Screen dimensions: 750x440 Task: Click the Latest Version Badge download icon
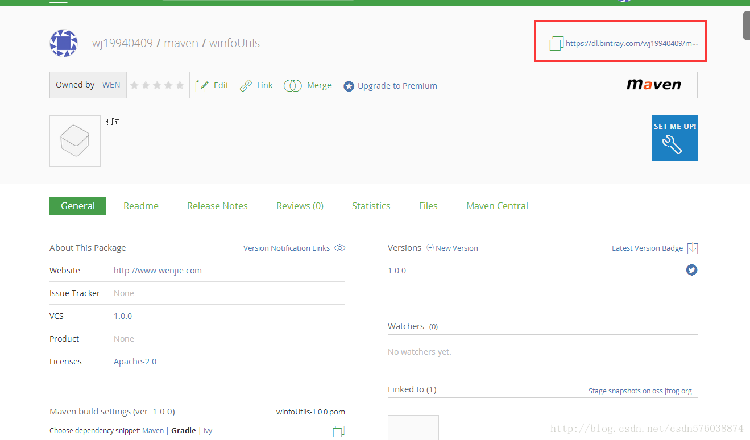pyautogui.click(x=692, y=248)
